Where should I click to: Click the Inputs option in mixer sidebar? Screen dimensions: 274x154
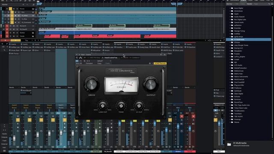pos(4,134)
